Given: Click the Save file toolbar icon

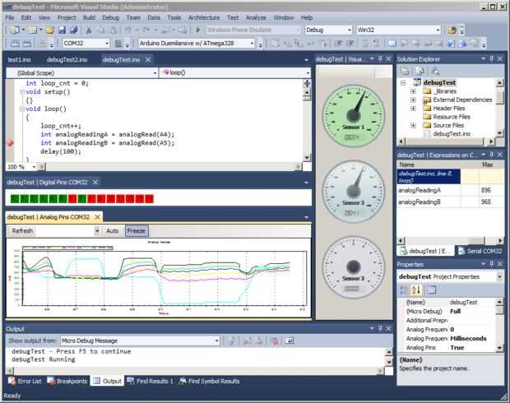Looking at the screenshot, I should 63,30.
